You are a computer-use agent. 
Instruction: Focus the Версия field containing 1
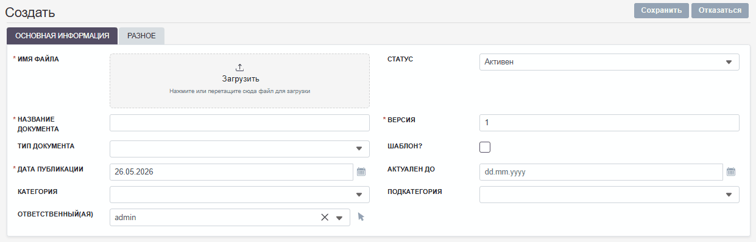[x=609, y=123]
